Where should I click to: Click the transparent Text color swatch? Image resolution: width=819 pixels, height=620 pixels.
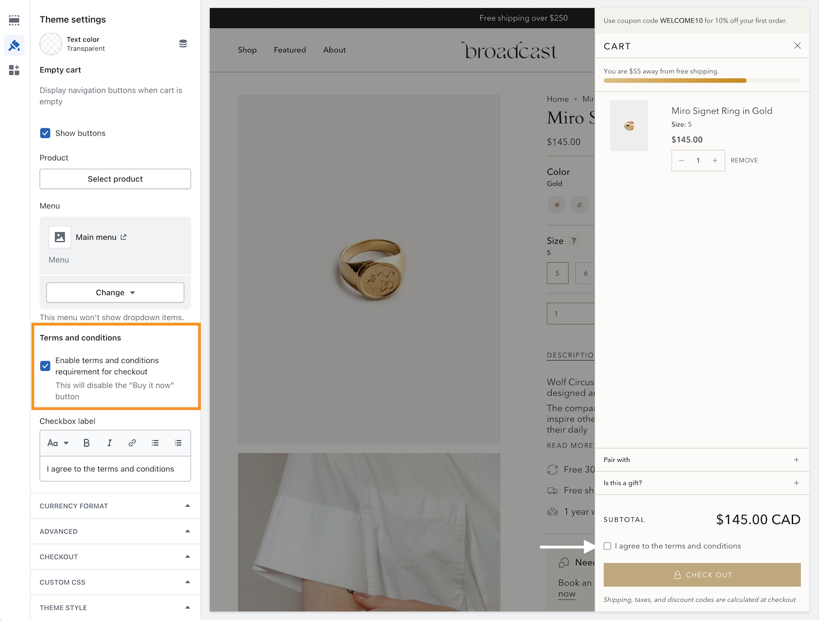(51, 44)
